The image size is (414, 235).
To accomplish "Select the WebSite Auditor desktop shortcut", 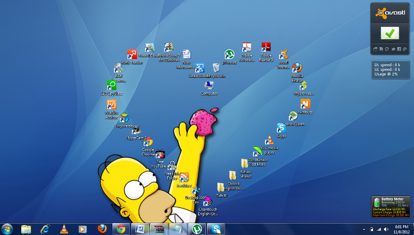I will click(111, 109).
